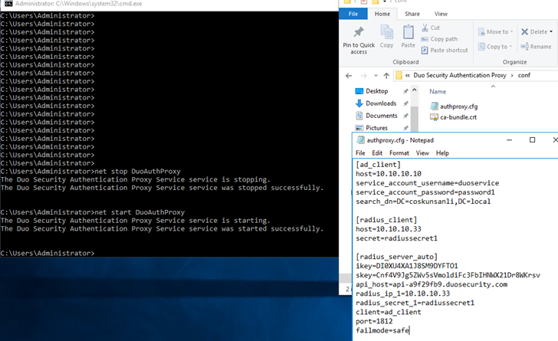
Task: Click the cmd.exe title bar icon
Action: click(8, 4)
